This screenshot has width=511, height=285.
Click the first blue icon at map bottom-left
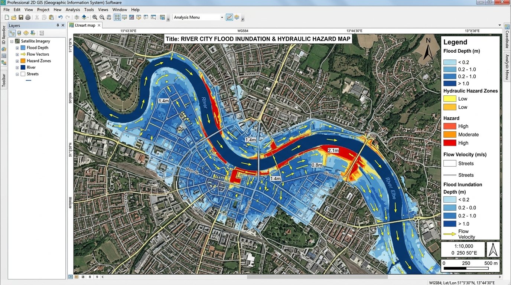pos(70,276)
